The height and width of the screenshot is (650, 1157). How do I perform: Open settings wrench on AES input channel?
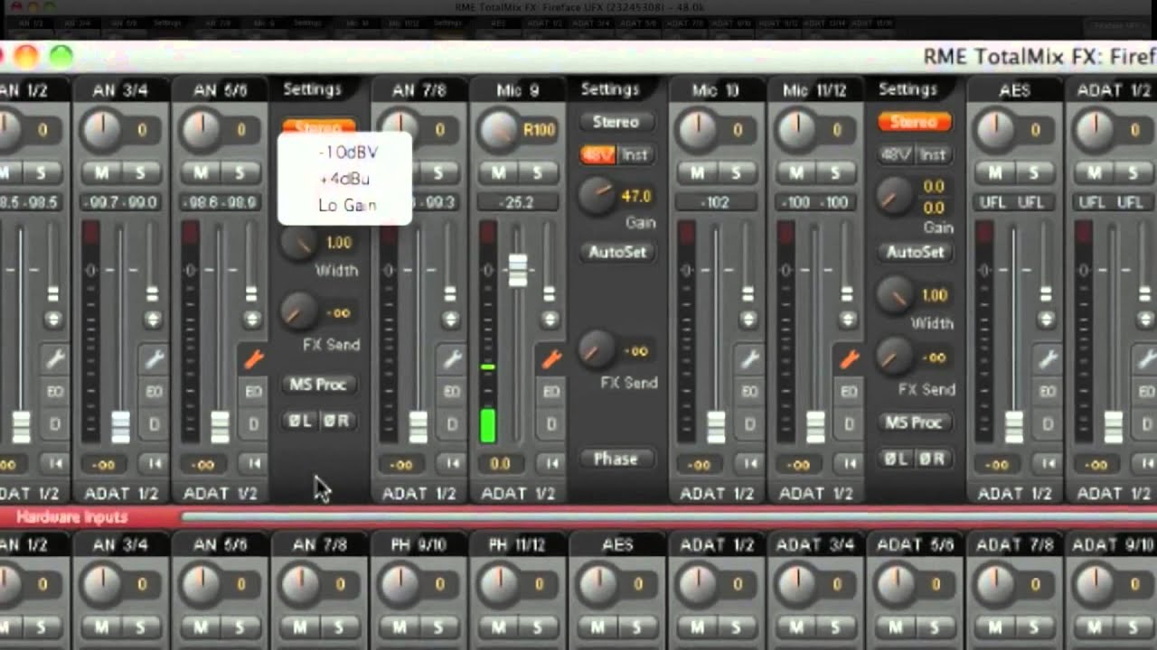pyautogui.click(x=1049, y=359)
